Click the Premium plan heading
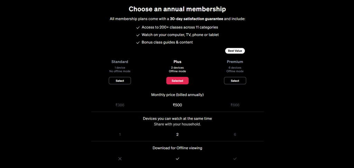Screen dimensions: 354x168 (235, 62)
